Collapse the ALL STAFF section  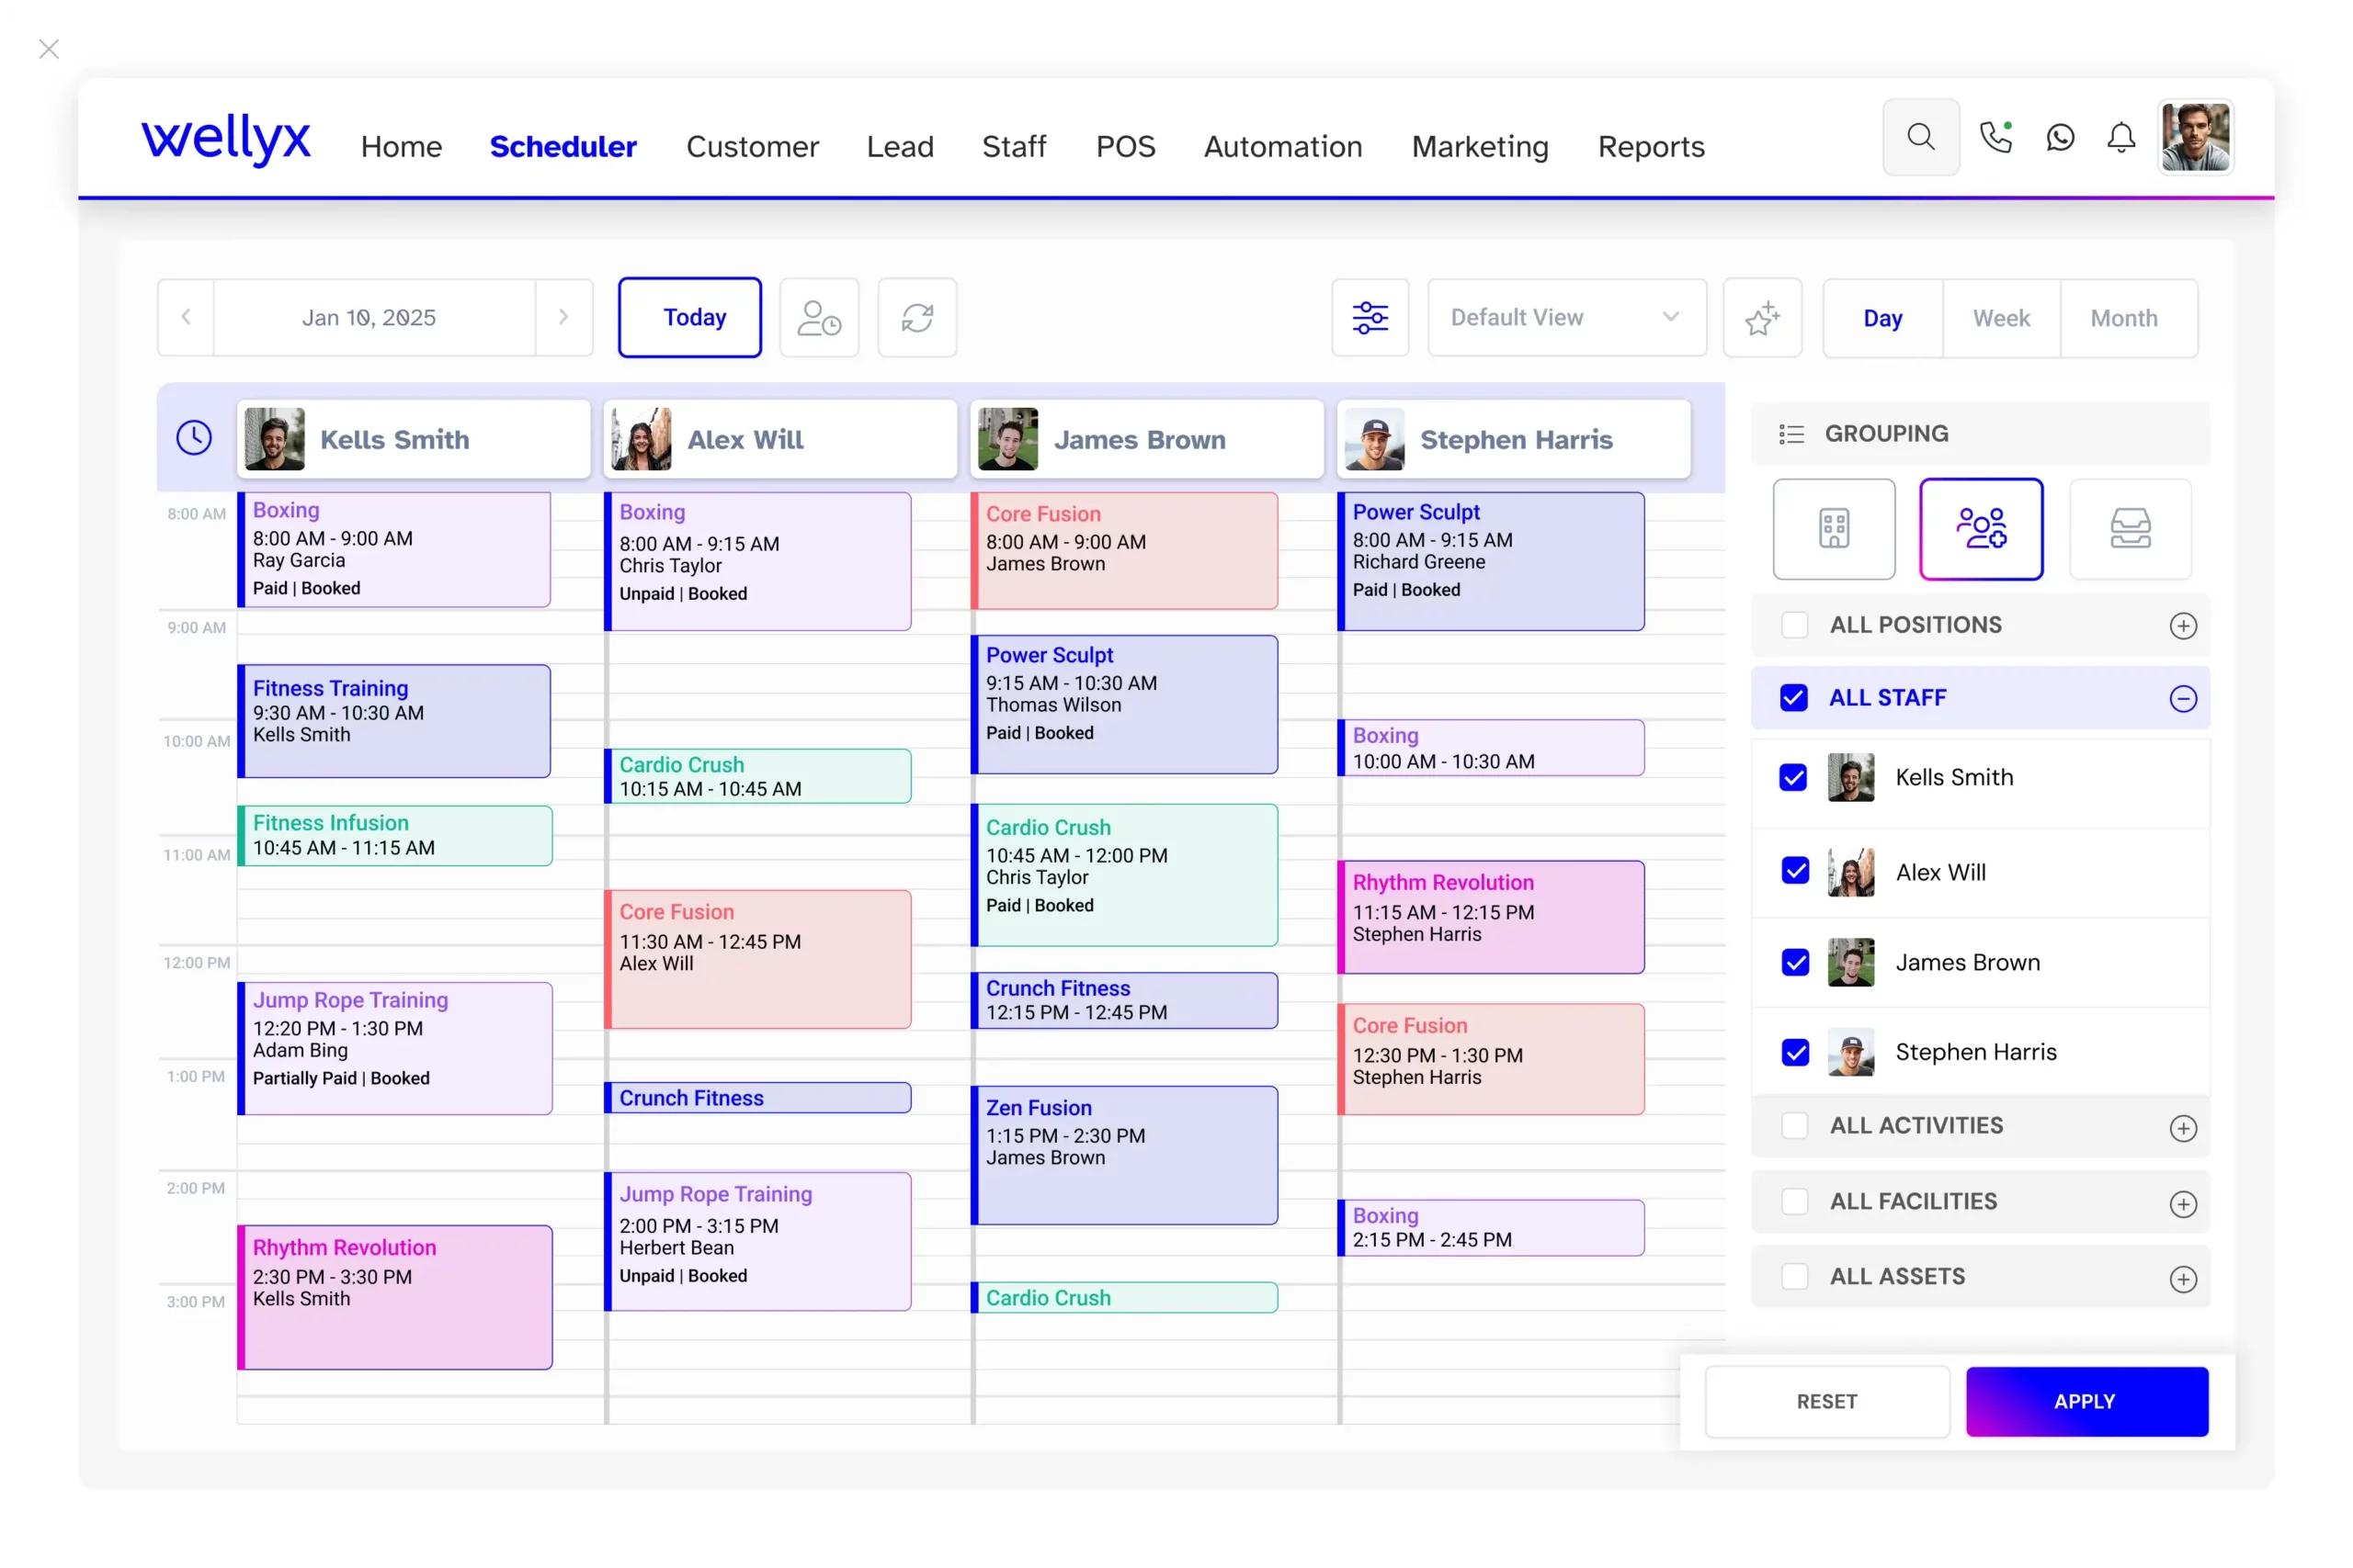2182,698
